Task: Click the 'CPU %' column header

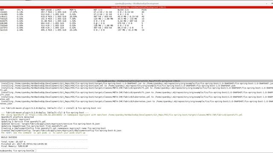Action: [20, 10]
